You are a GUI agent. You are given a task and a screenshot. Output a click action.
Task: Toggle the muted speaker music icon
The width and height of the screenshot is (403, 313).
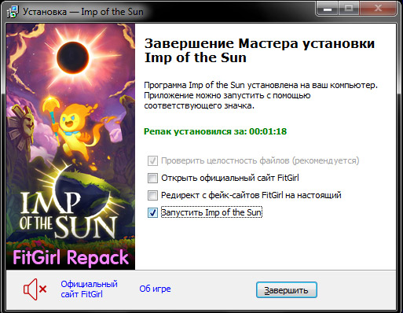(x=35, y=289)
